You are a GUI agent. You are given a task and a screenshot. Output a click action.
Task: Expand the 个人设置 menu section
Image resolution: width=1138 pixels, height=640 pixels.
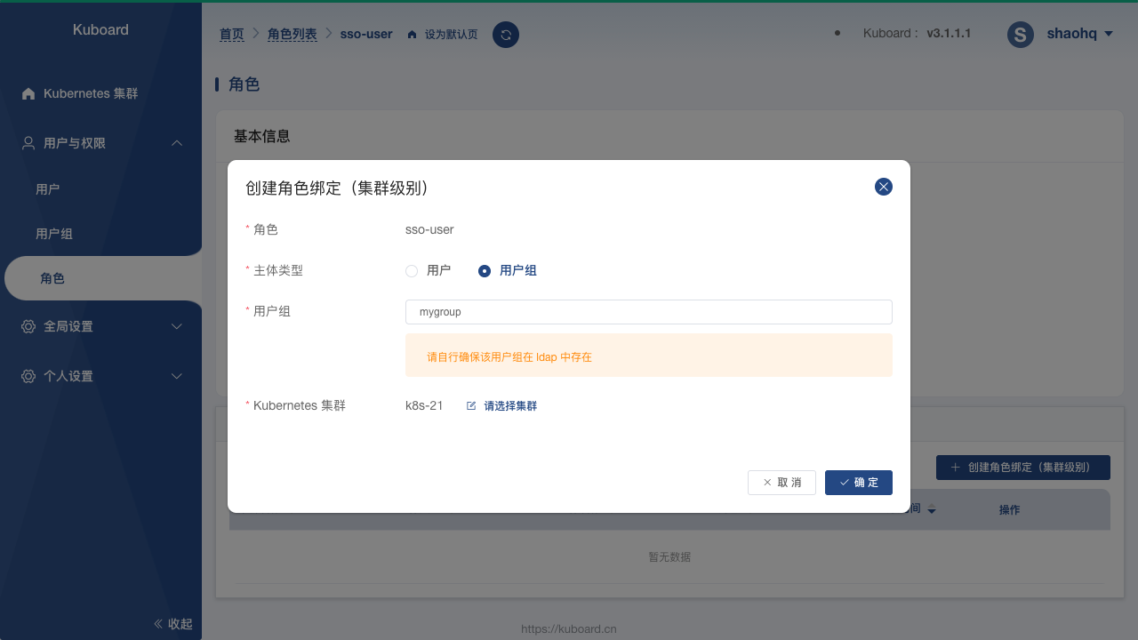[177, 376]
